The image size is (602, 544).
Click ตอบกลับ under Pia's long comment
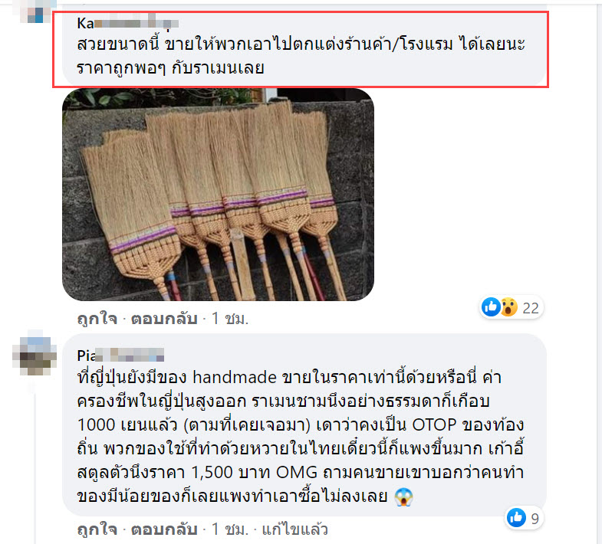(164, 529)
